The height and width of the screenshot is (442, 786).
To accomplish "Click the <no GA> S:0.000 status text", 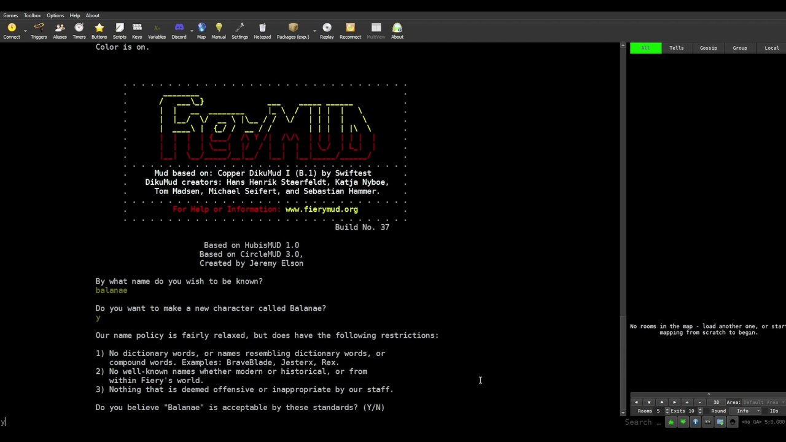I will coord(763,422).
